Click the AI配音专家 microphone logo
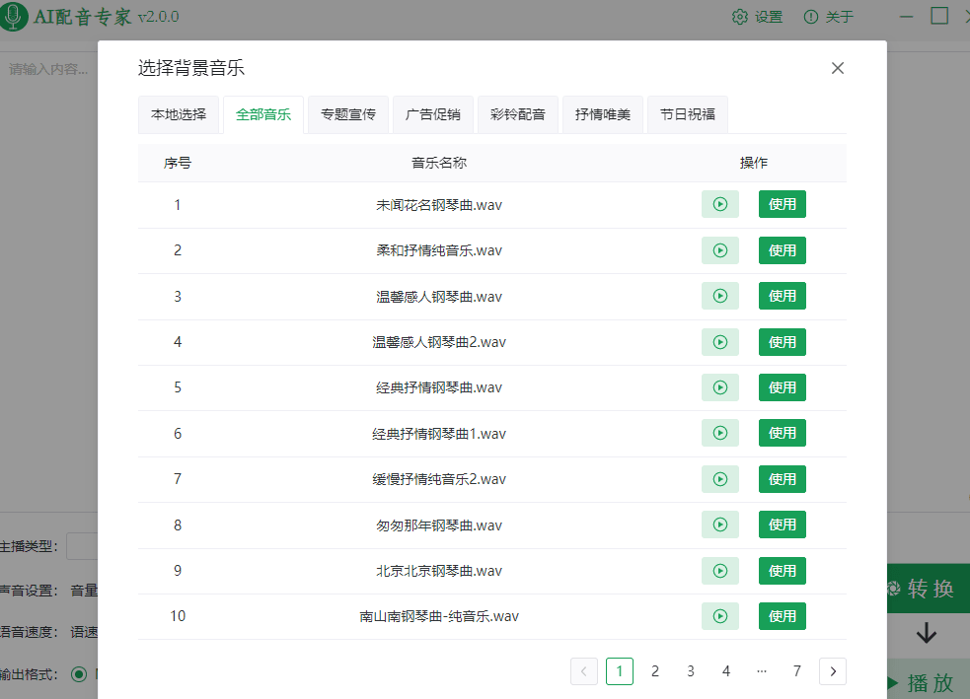Viewport: 970px width, 699px height. [15, 17]
